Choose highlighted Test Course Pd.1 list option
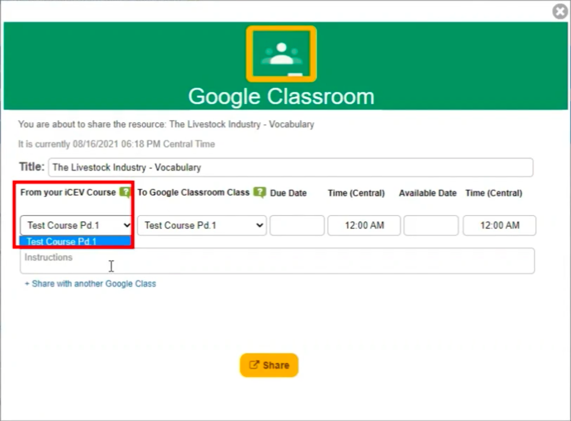571x421 pixels. [75, 241]
